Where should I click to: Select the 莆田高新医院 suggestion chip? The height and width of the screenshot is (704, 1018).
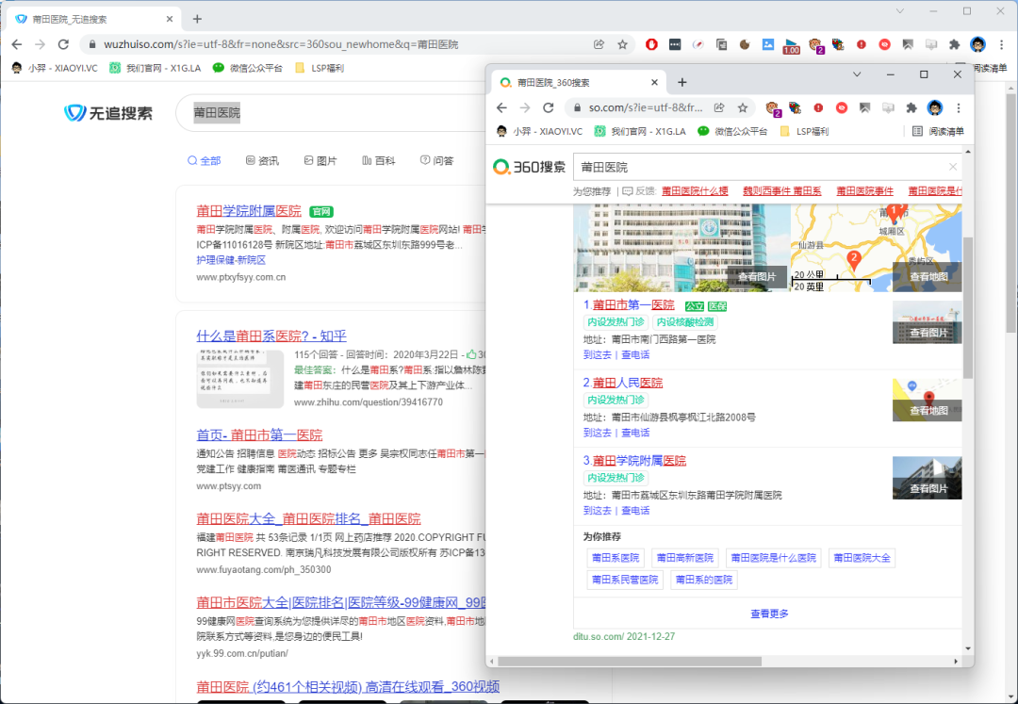coord(685,558)
